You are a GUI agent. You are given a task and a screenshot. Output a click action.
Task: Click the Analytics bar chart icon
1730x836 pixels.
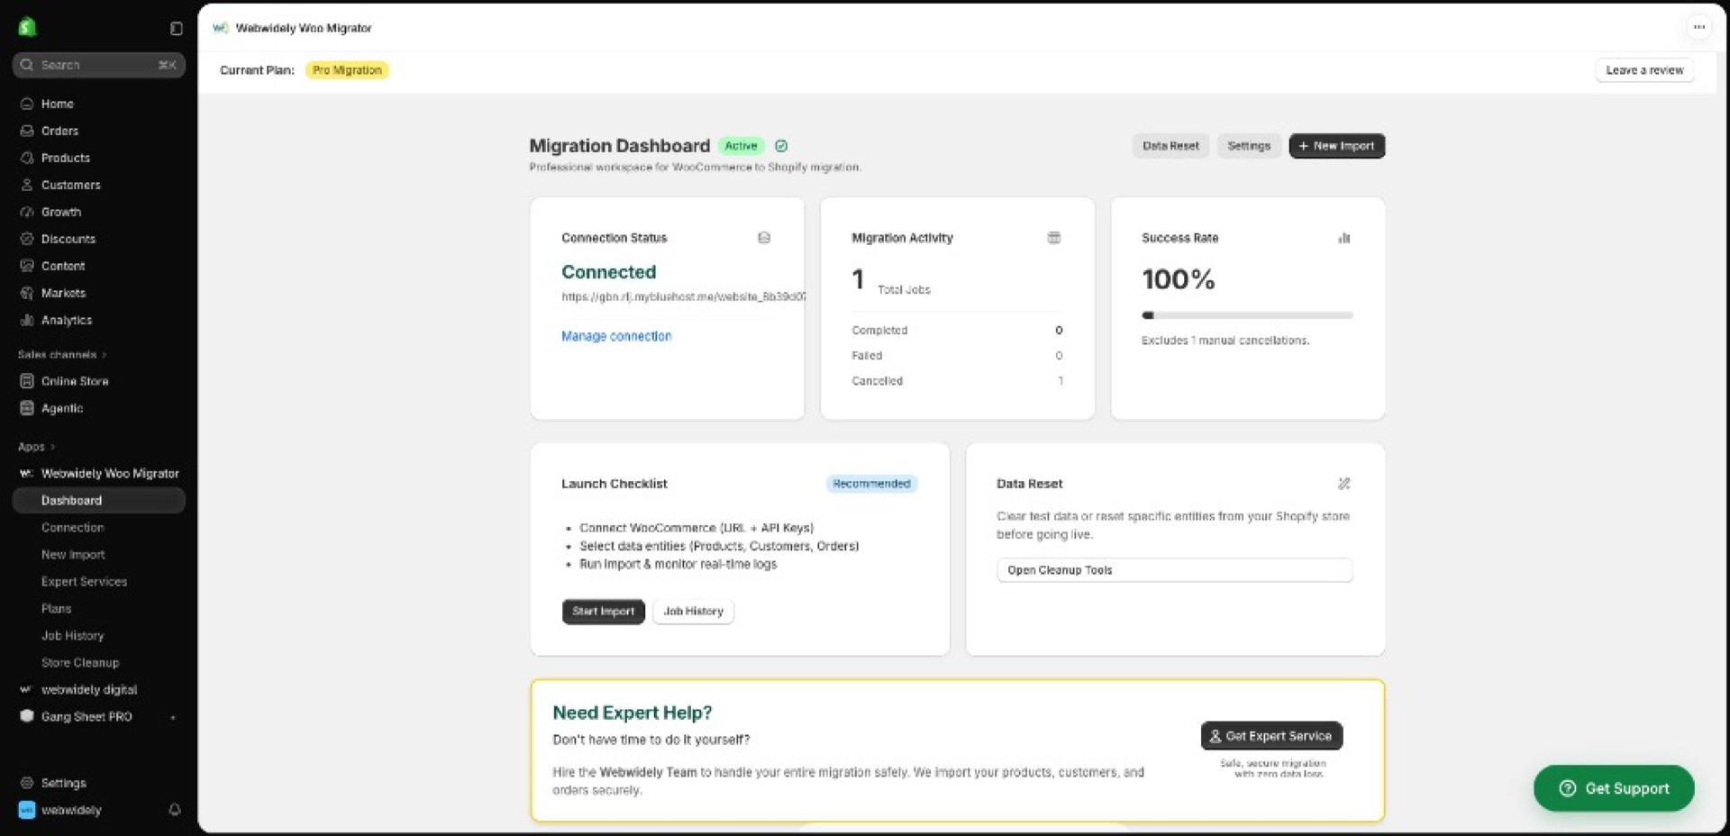point(27,320)
